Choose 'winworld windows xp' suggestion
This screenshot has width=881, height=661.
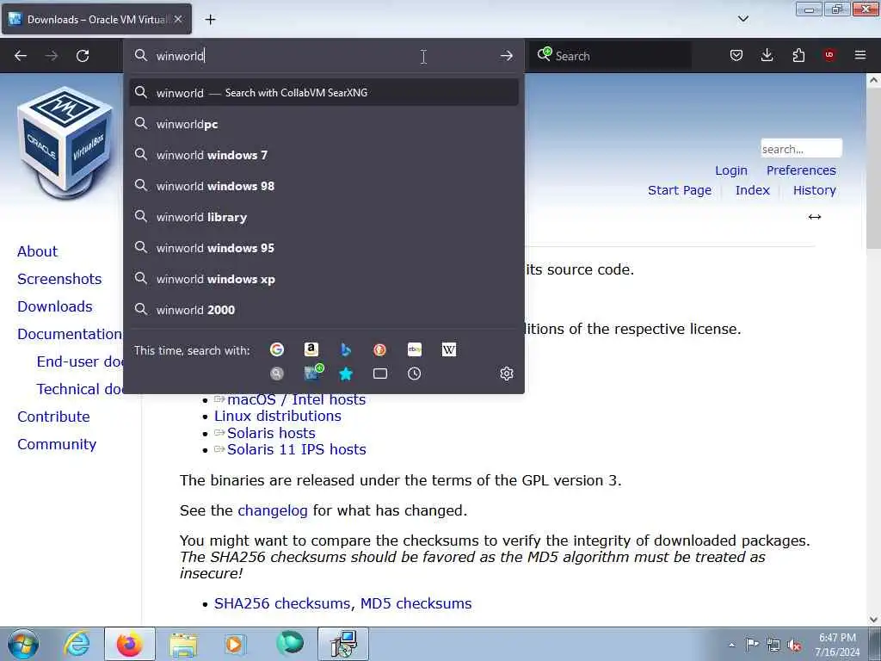(323, 279)
